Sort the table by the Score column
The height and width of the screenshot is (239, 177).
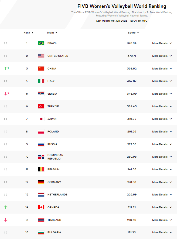[x=133, y=33]
